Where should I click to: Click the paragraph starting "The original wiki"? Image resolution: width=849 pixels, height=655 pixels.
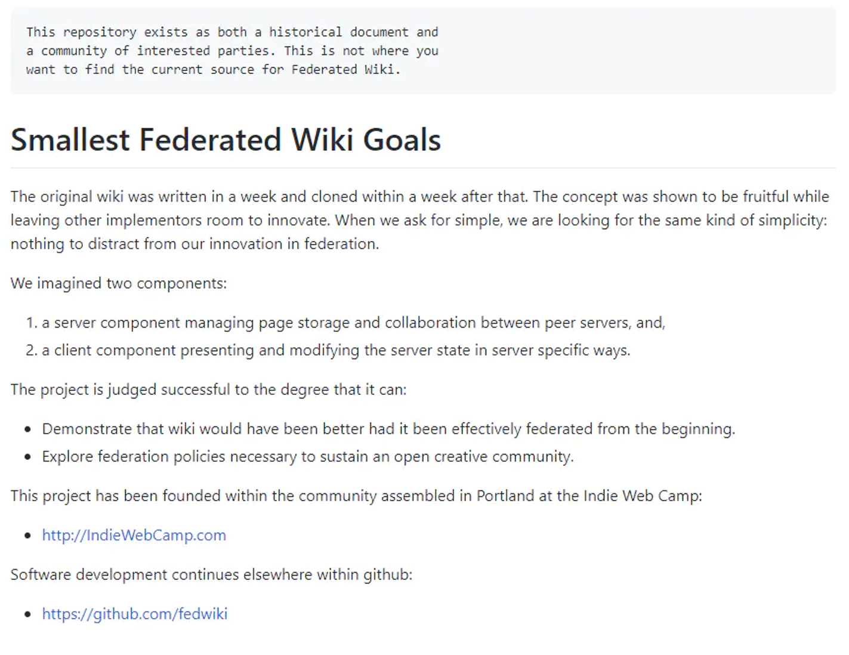click(x=419, y=220)
